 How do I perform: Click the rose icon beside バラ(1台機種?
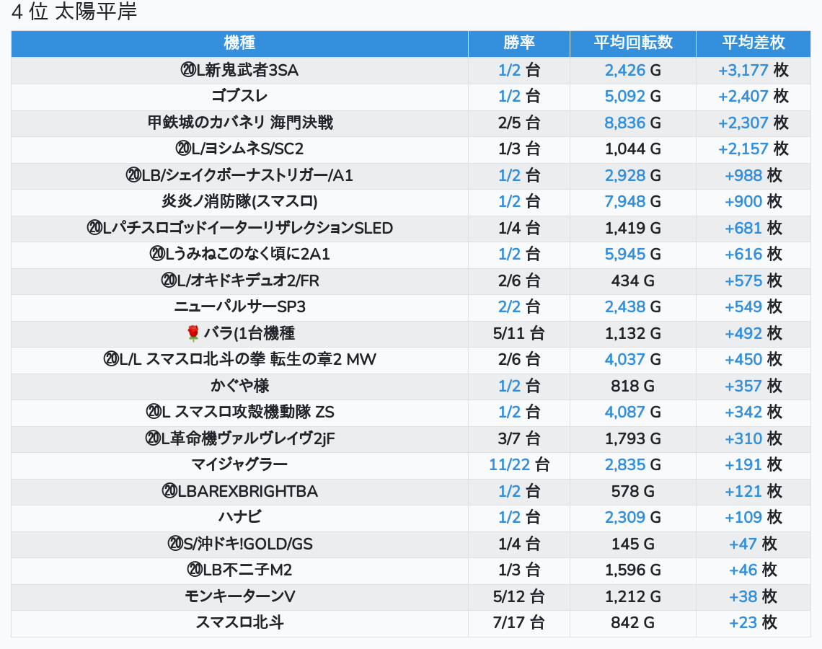pyautogui.click(x=193, y=333)
